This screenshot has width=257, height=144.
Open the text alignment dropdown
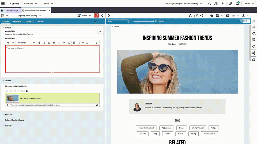(81, 43)
